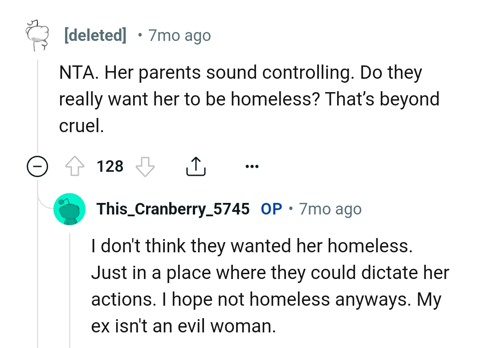Click the vote count showing 128
The width and height of the screenshot is (481, 348).
[x=110, y=166]
